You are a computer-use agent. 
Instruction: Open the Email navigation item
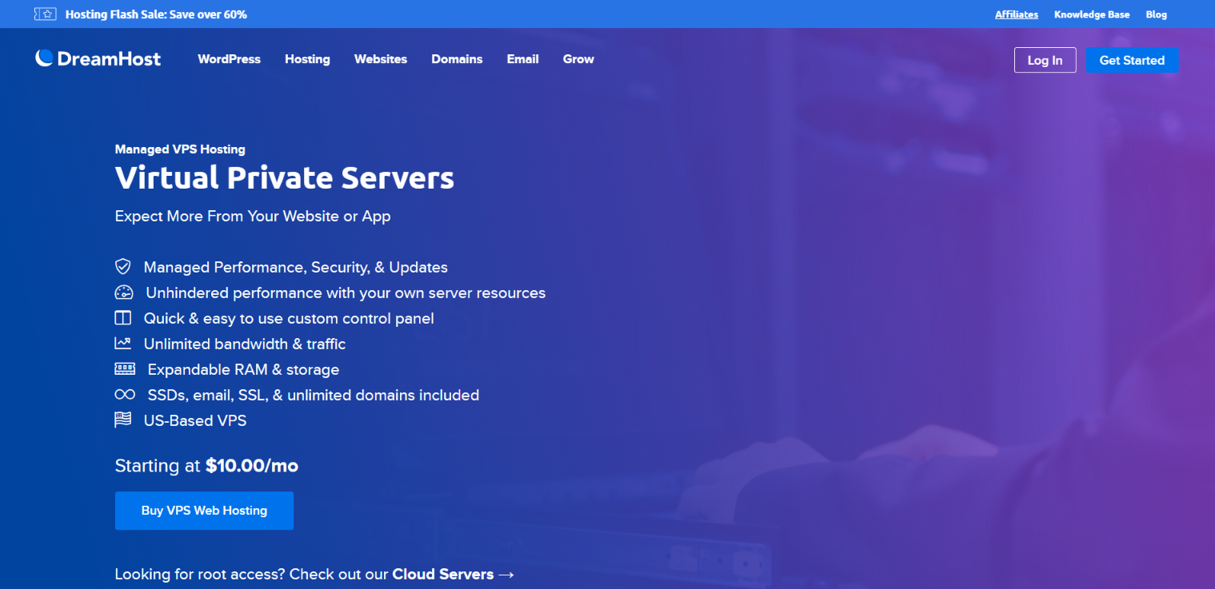[522, 59]
